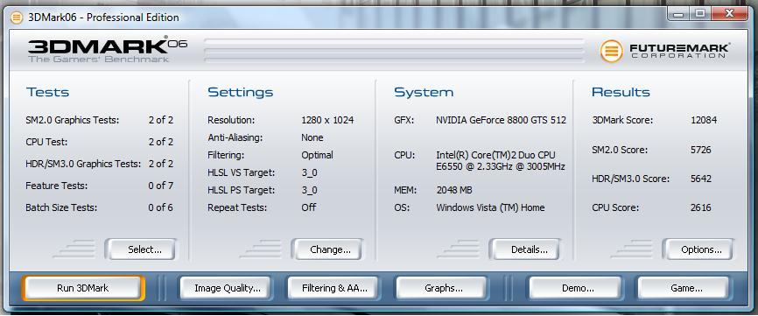Click the Results section heading

[x=621, y=92]
